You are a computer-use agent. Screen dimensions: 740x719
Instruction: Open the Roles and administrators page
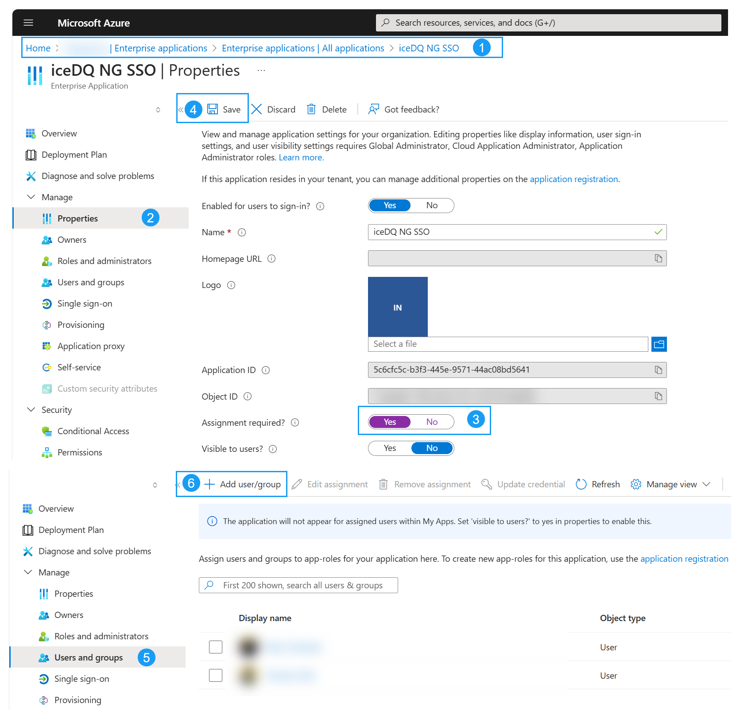click(104, 261)
